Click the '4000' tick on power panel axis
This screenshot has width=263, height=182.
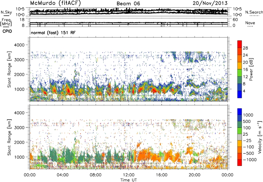[x=19, y=45]
